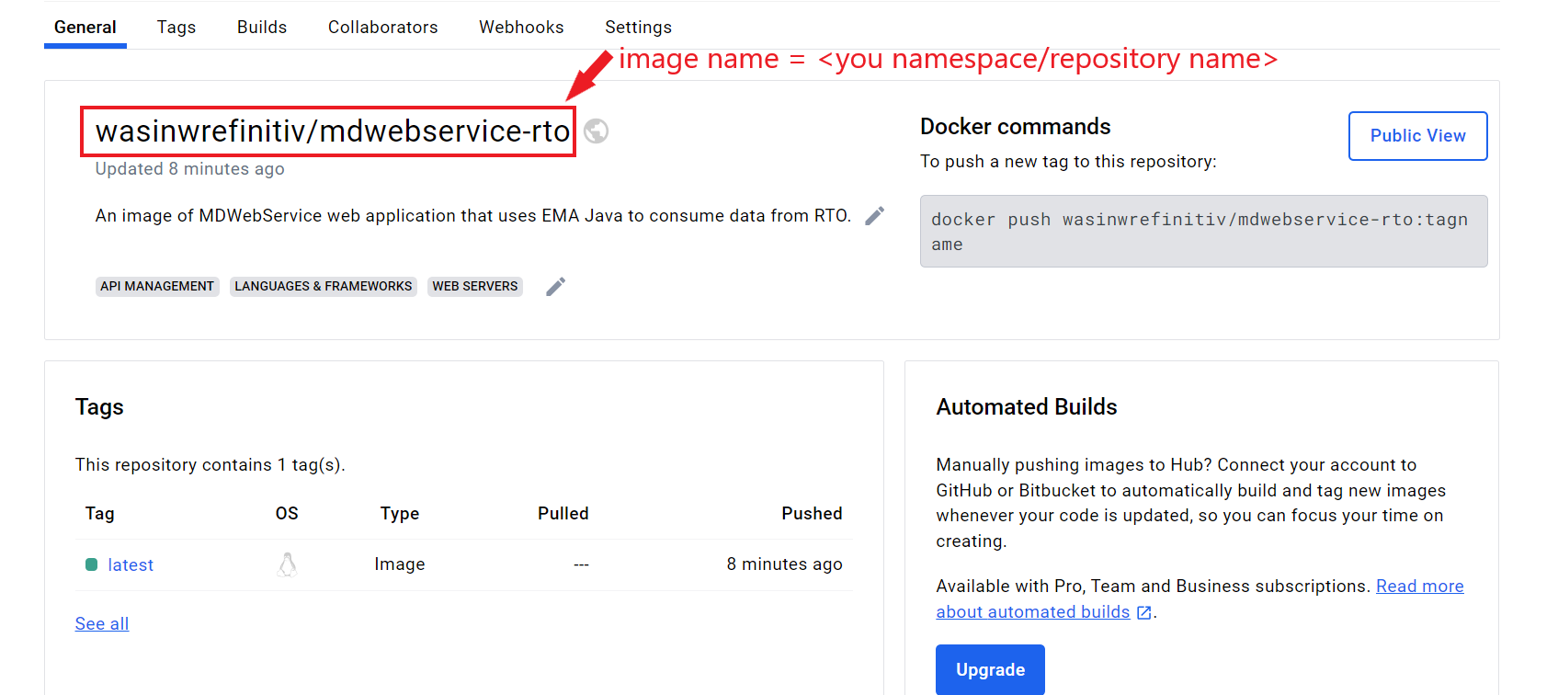Click the API MANAGEMENT category chip
The height and width of the screenshot is (695, 1558).
click(157, 287)
